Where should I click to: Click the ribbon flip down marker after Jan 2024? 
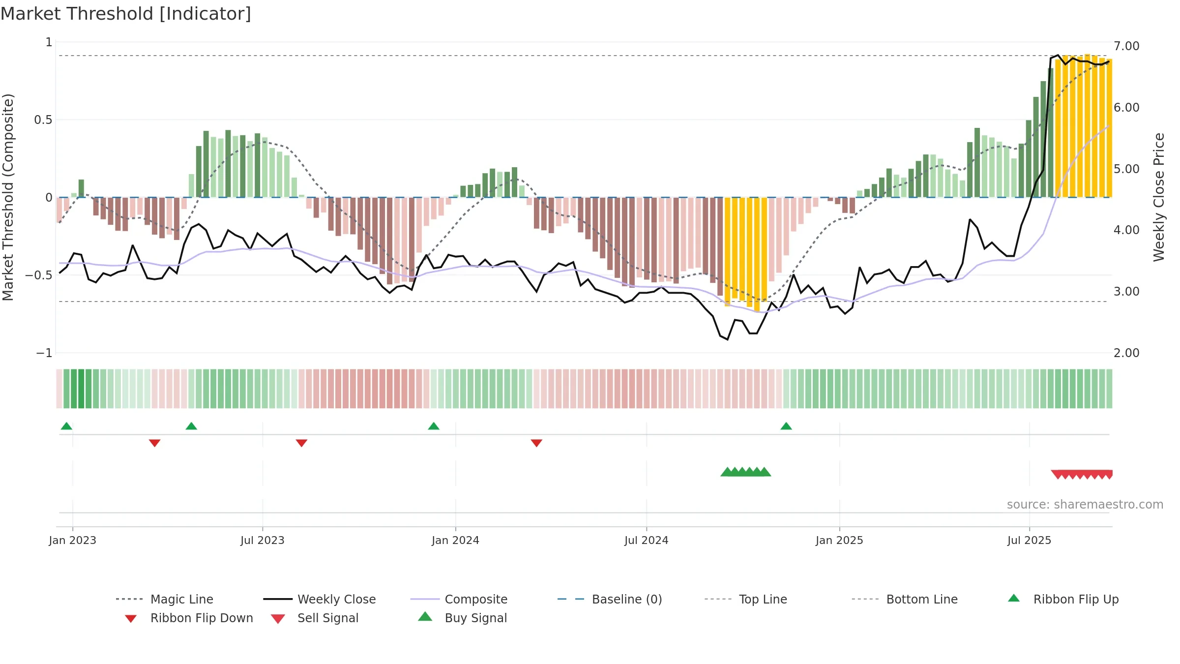536,443
